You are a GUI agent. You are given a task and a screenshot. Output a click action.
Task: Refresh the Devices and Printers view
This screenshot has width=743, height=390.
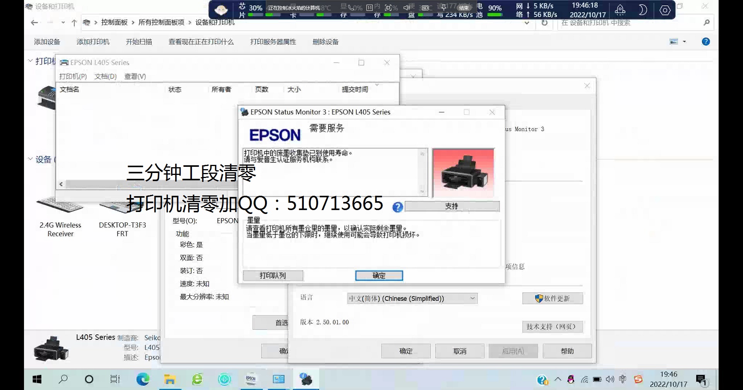click(544, 23)
